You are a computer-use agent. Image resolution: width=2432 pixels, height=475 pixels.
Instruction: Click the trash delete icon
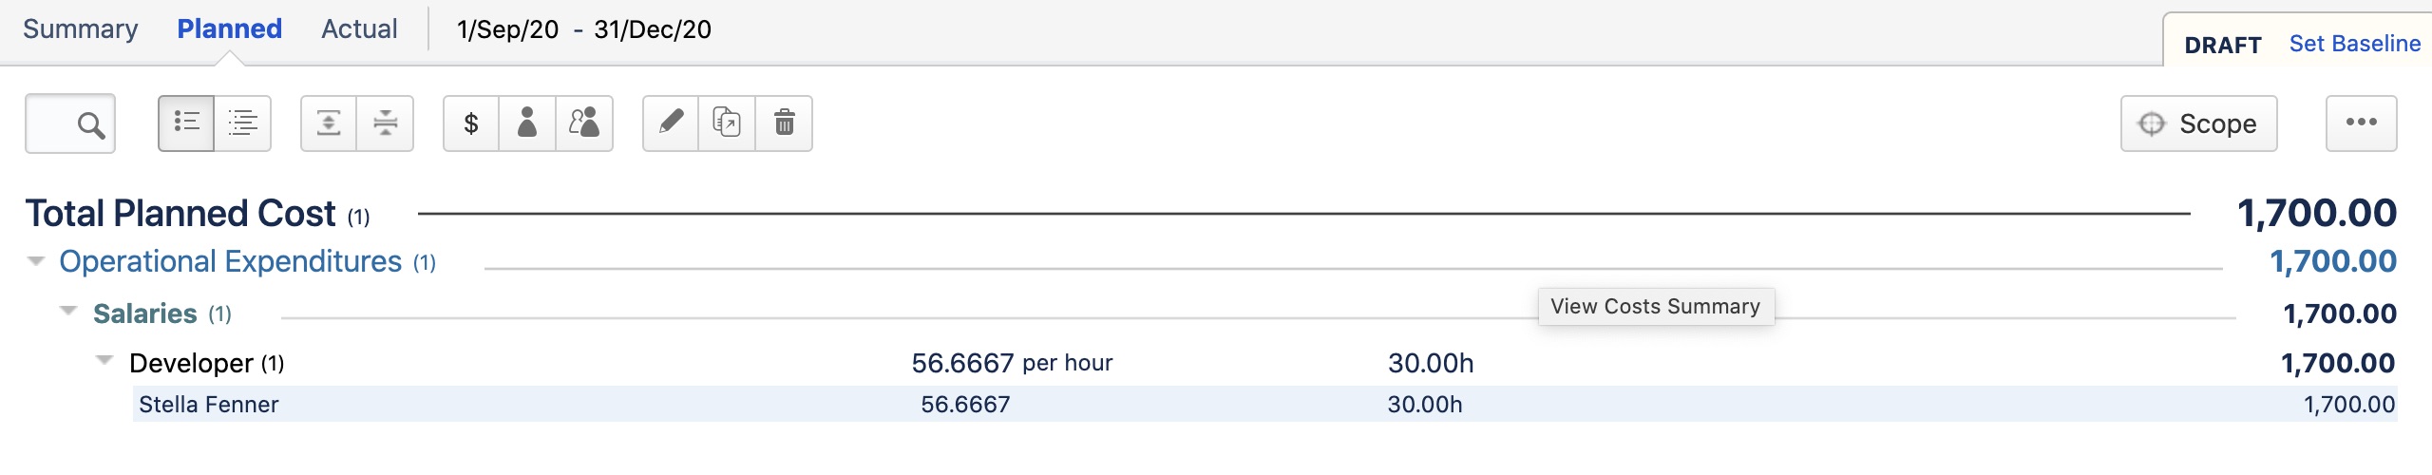(784, 123)
